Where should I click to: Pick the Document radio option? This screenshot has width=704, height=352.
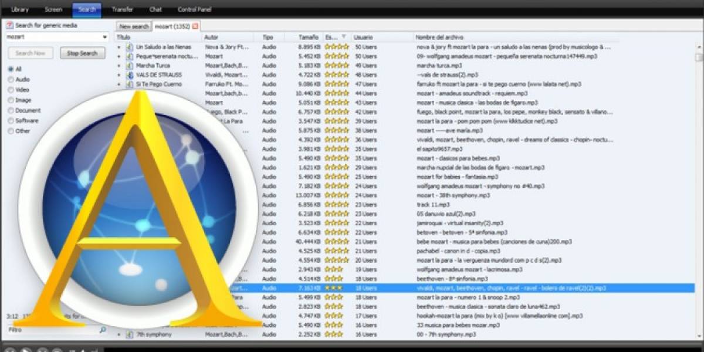11,110
